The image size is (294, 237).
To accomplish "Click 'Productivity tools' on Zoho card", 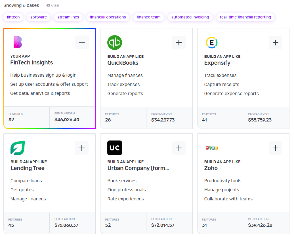I will tap(222, 181).
